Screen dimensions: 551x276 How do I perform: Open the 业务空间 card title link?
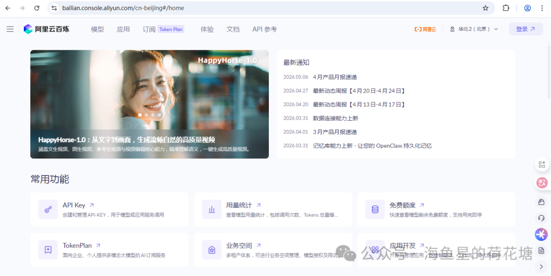[243, 245]
